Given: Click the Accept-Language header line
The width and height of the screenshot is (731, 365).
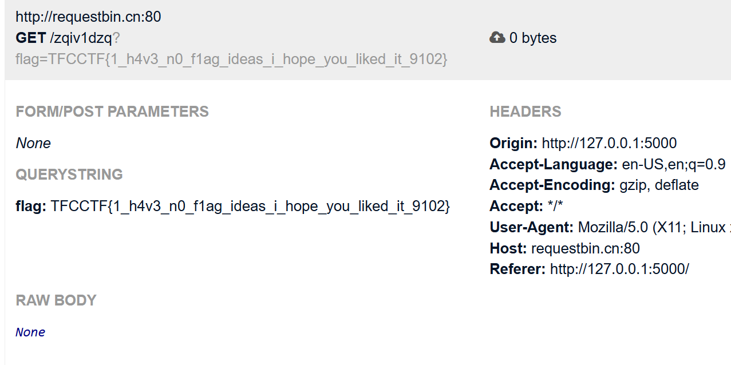Looking at the screenshot, I should click(607, 164).
